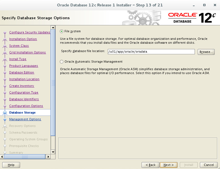Jump to Configuration Type step
Viewport: 220px width, 169px height.
tap(24, 92)
